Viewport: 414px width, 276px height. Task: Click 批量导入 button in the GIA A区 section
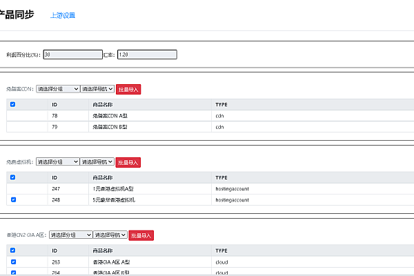[x=141, y=235]
